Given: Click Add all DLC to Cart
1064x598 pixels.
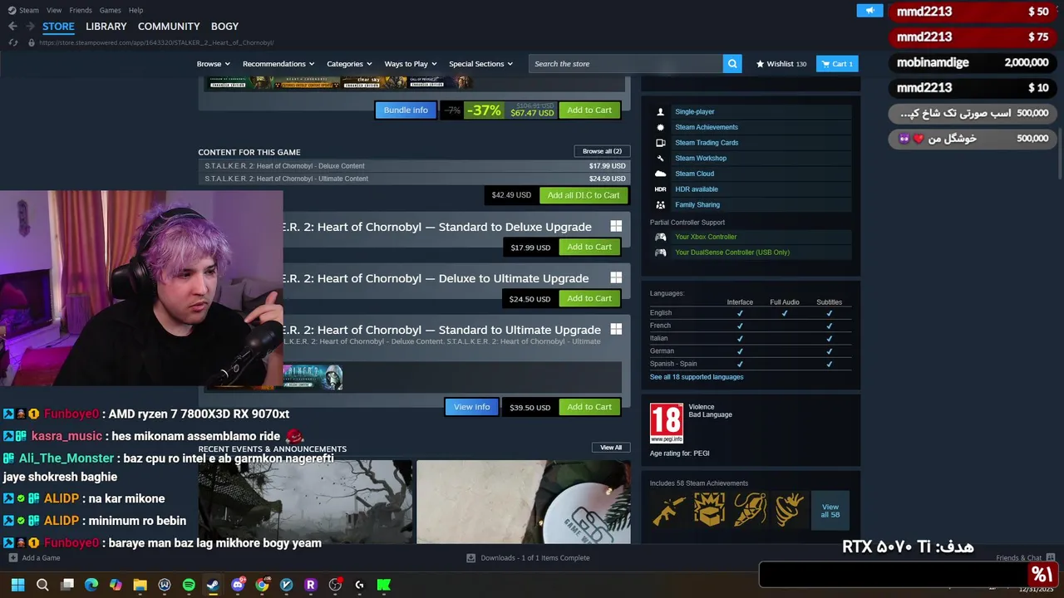Looking at the screenshot, I should click(x=584, y=195).
